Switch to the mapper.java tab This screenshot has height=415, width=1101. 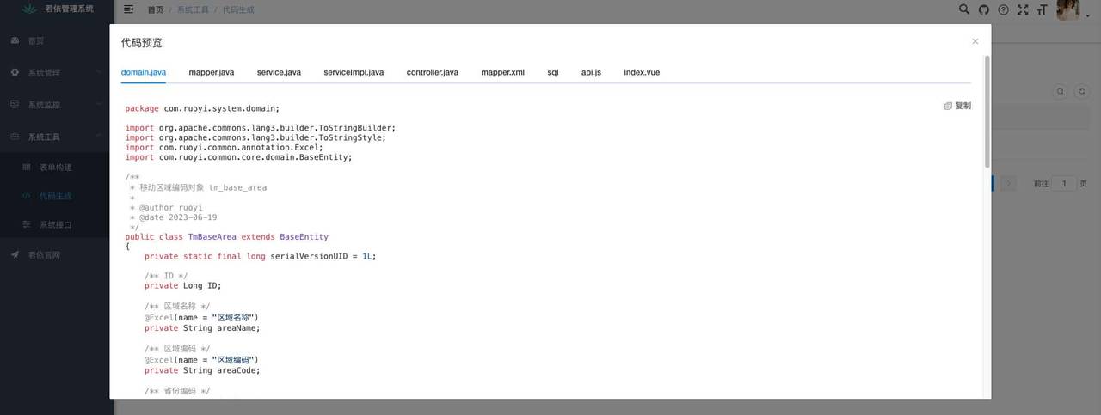pos(211,72)
